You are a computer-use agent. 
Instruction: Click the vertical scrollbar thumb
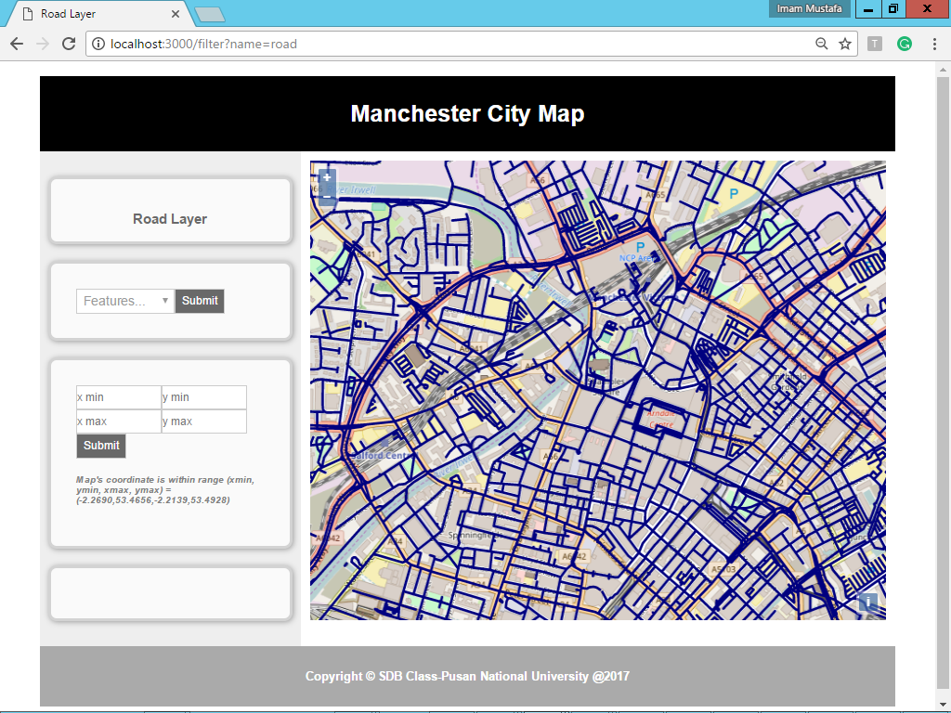pyautogui.click(x=943, y=383)
